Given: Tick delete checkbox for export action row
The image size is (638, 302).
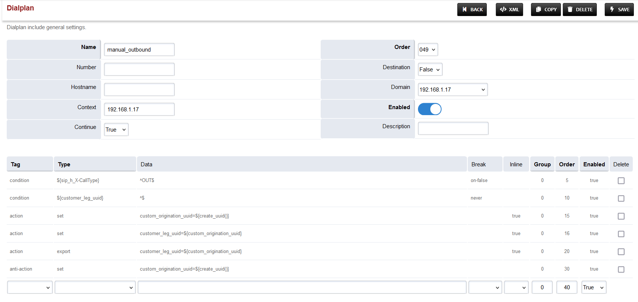Looking at the screenshot, I should coord(621,252).
